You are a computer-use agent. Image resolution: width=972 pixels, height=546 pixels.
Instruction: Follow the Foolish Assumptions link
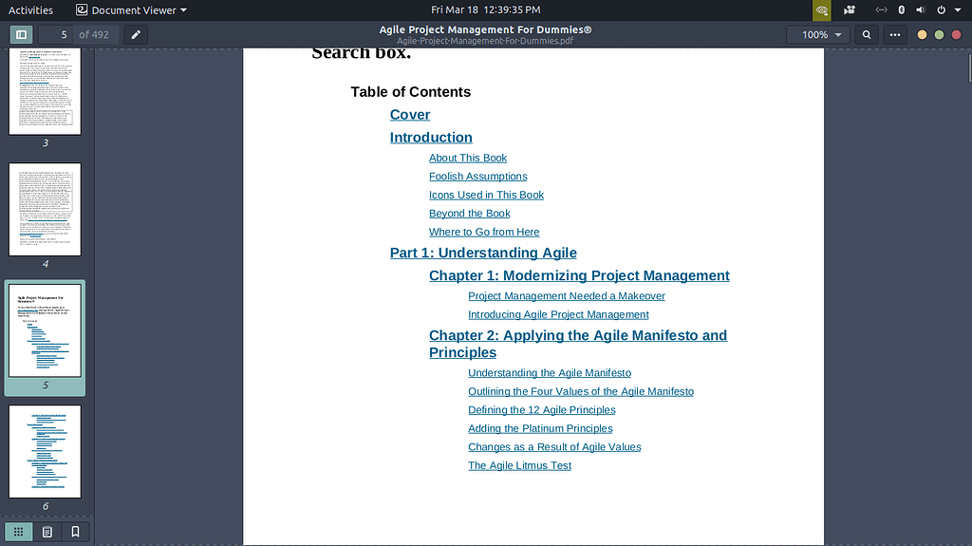[478, 177]
